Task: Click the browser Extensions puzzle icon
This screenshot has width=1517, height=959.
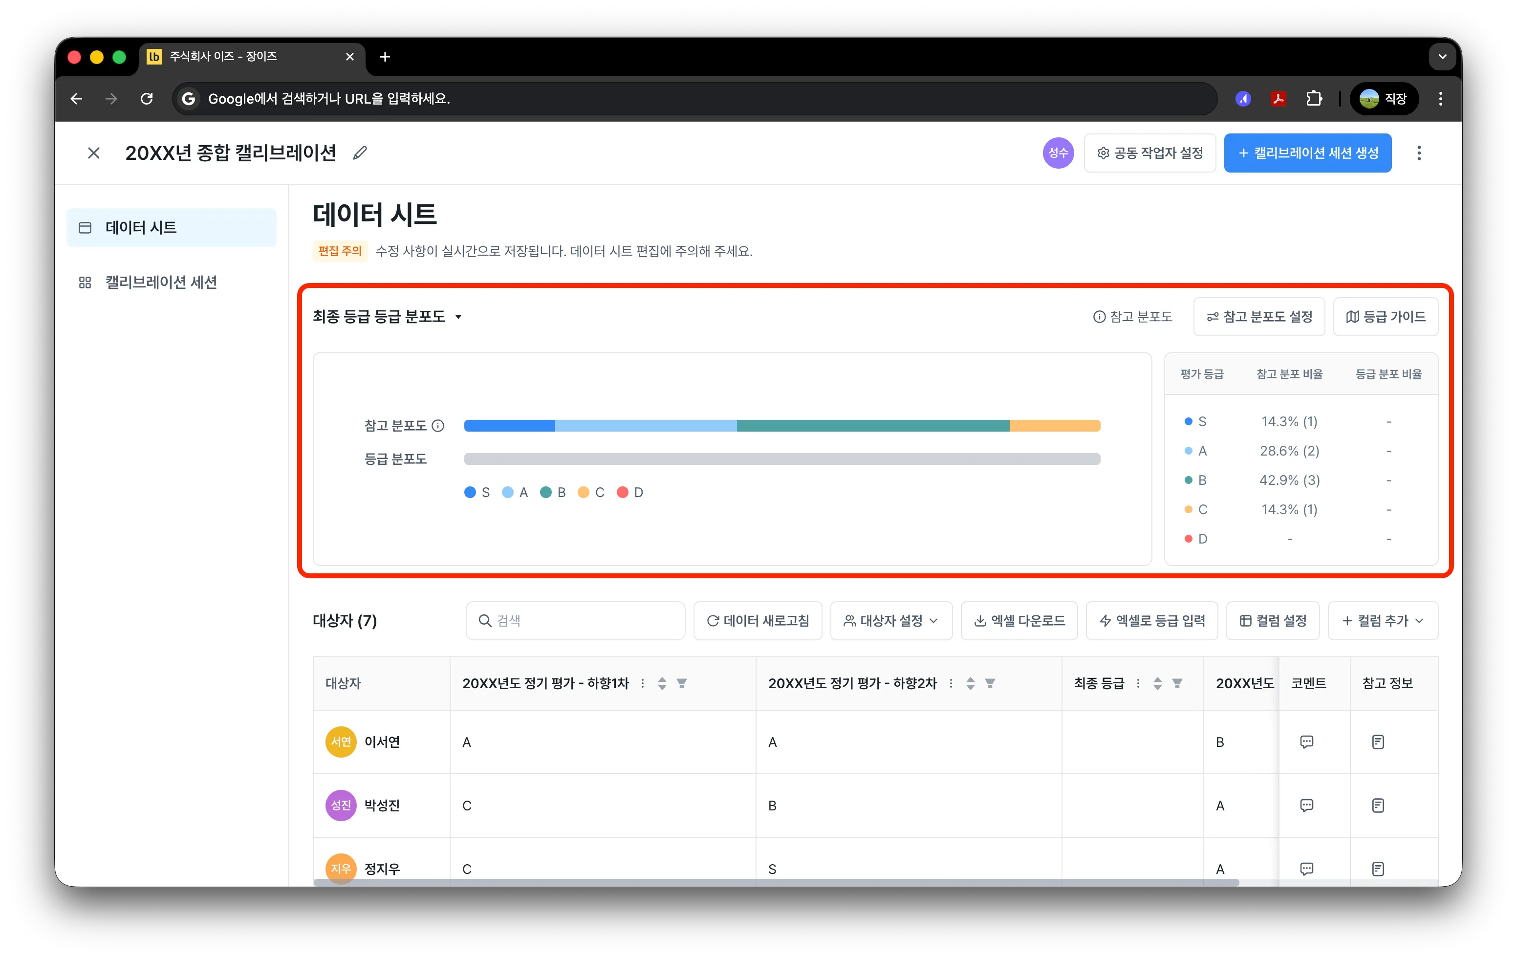Action: click(1314, 99)
